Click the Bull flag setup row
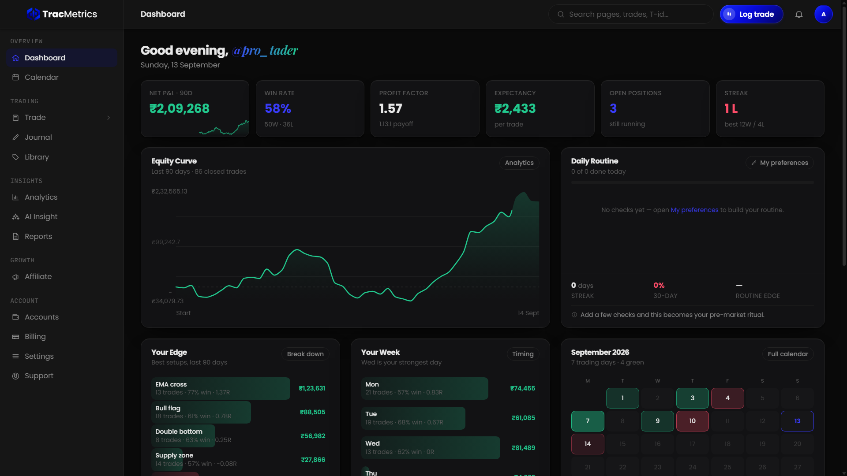 point(240,412)
